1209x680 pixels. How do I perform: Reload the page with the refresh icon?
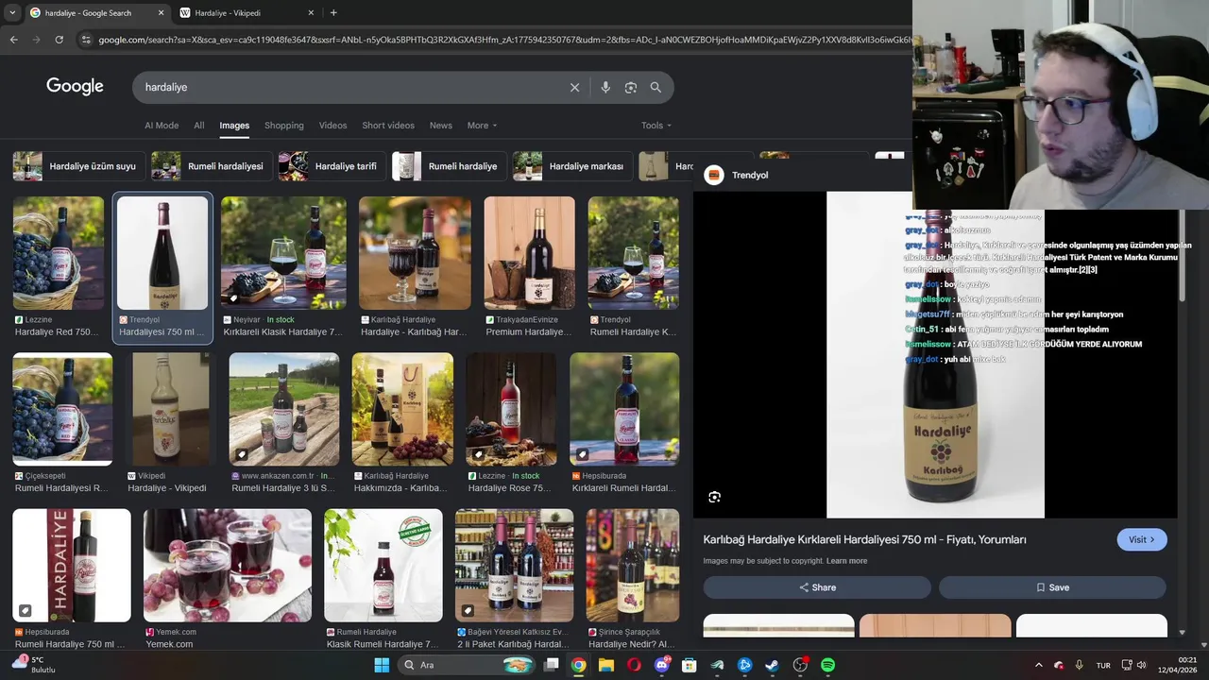coord(59,40)
